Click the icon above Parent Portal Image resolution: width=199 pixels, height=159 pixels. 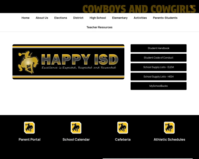point(30,128)
